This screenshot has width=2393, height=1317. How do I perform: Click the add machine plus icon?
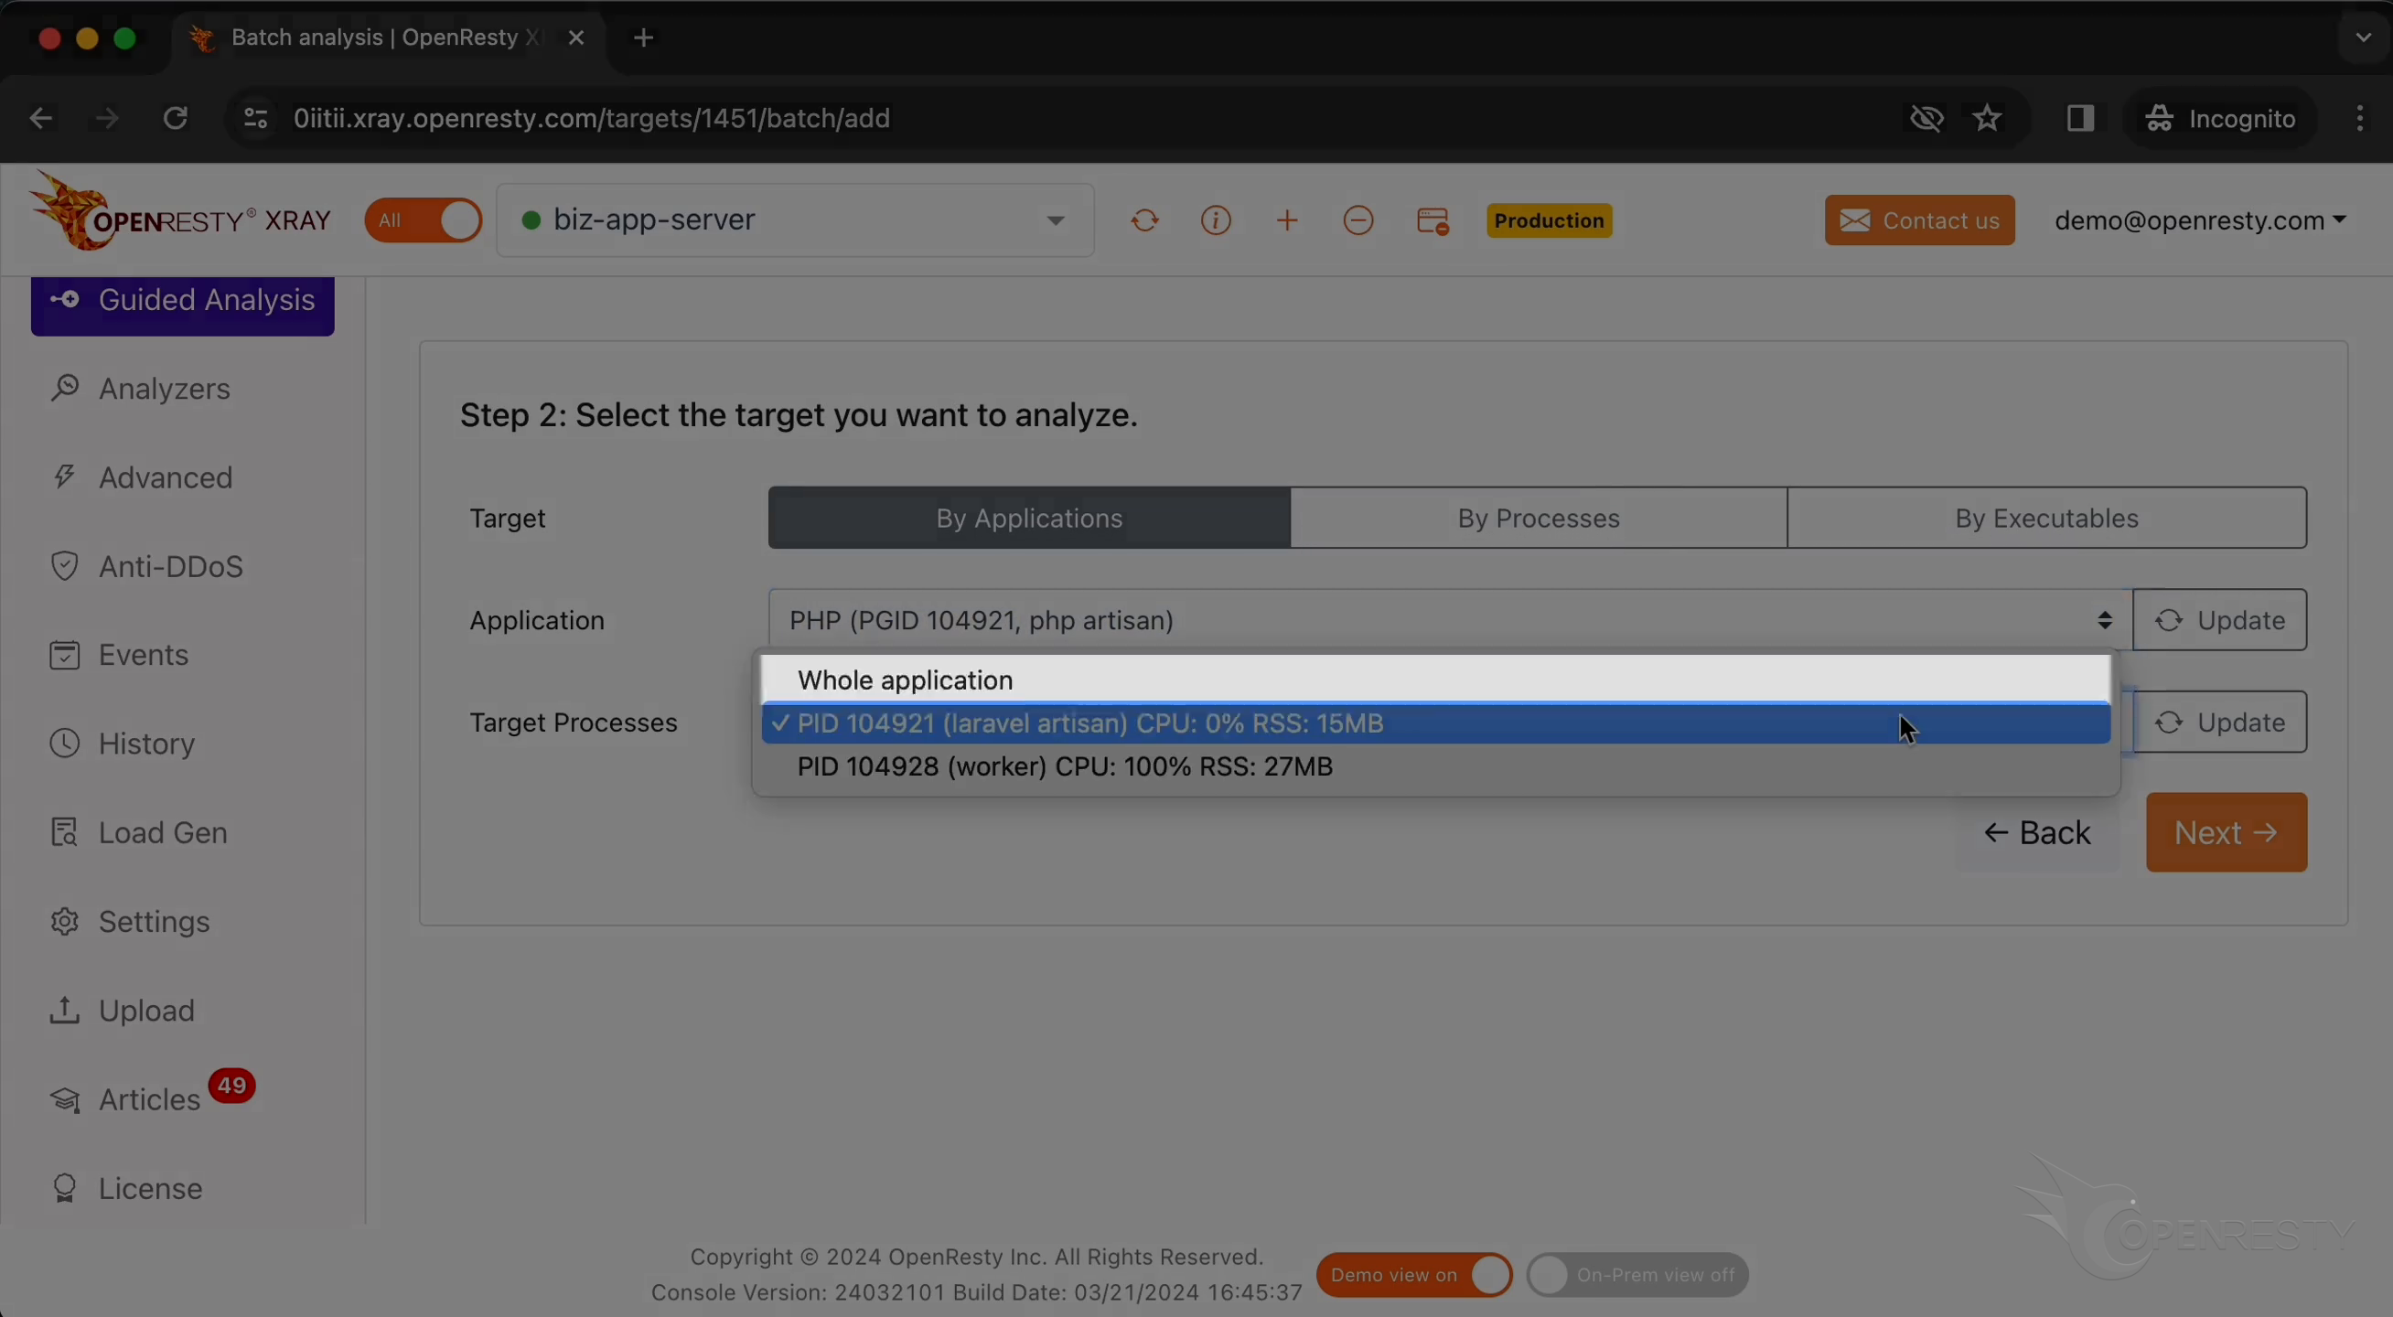tap(1287, 221)
